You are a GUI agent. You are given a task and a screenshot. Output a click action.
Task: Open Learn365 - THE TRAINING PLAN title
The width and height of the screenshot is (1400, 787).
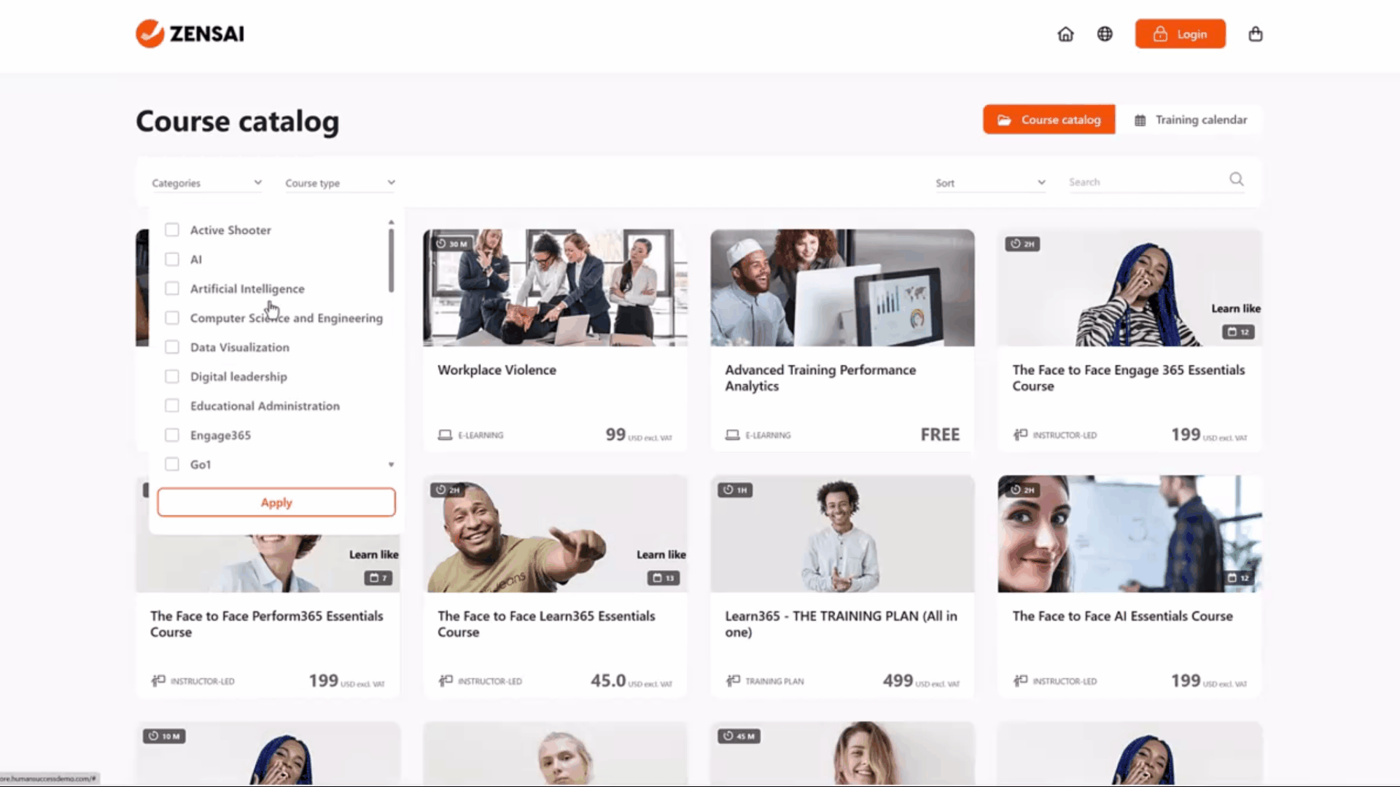841,624
